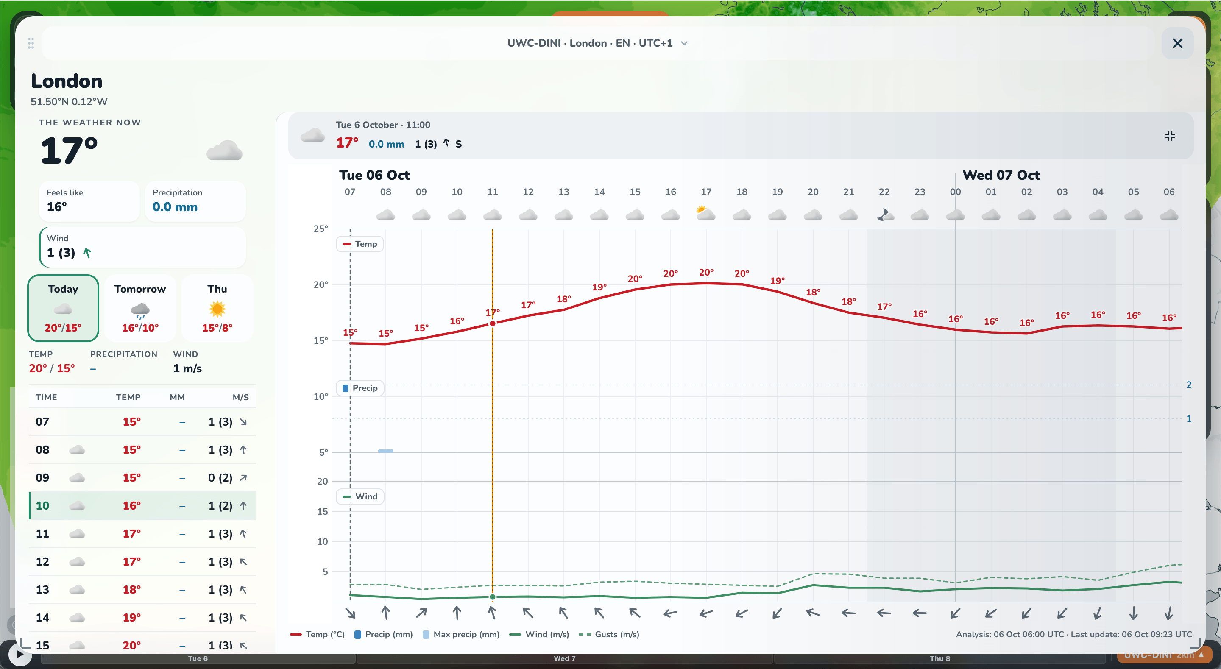Open the UWC-DINI London model dropdown

coord(597,43)
